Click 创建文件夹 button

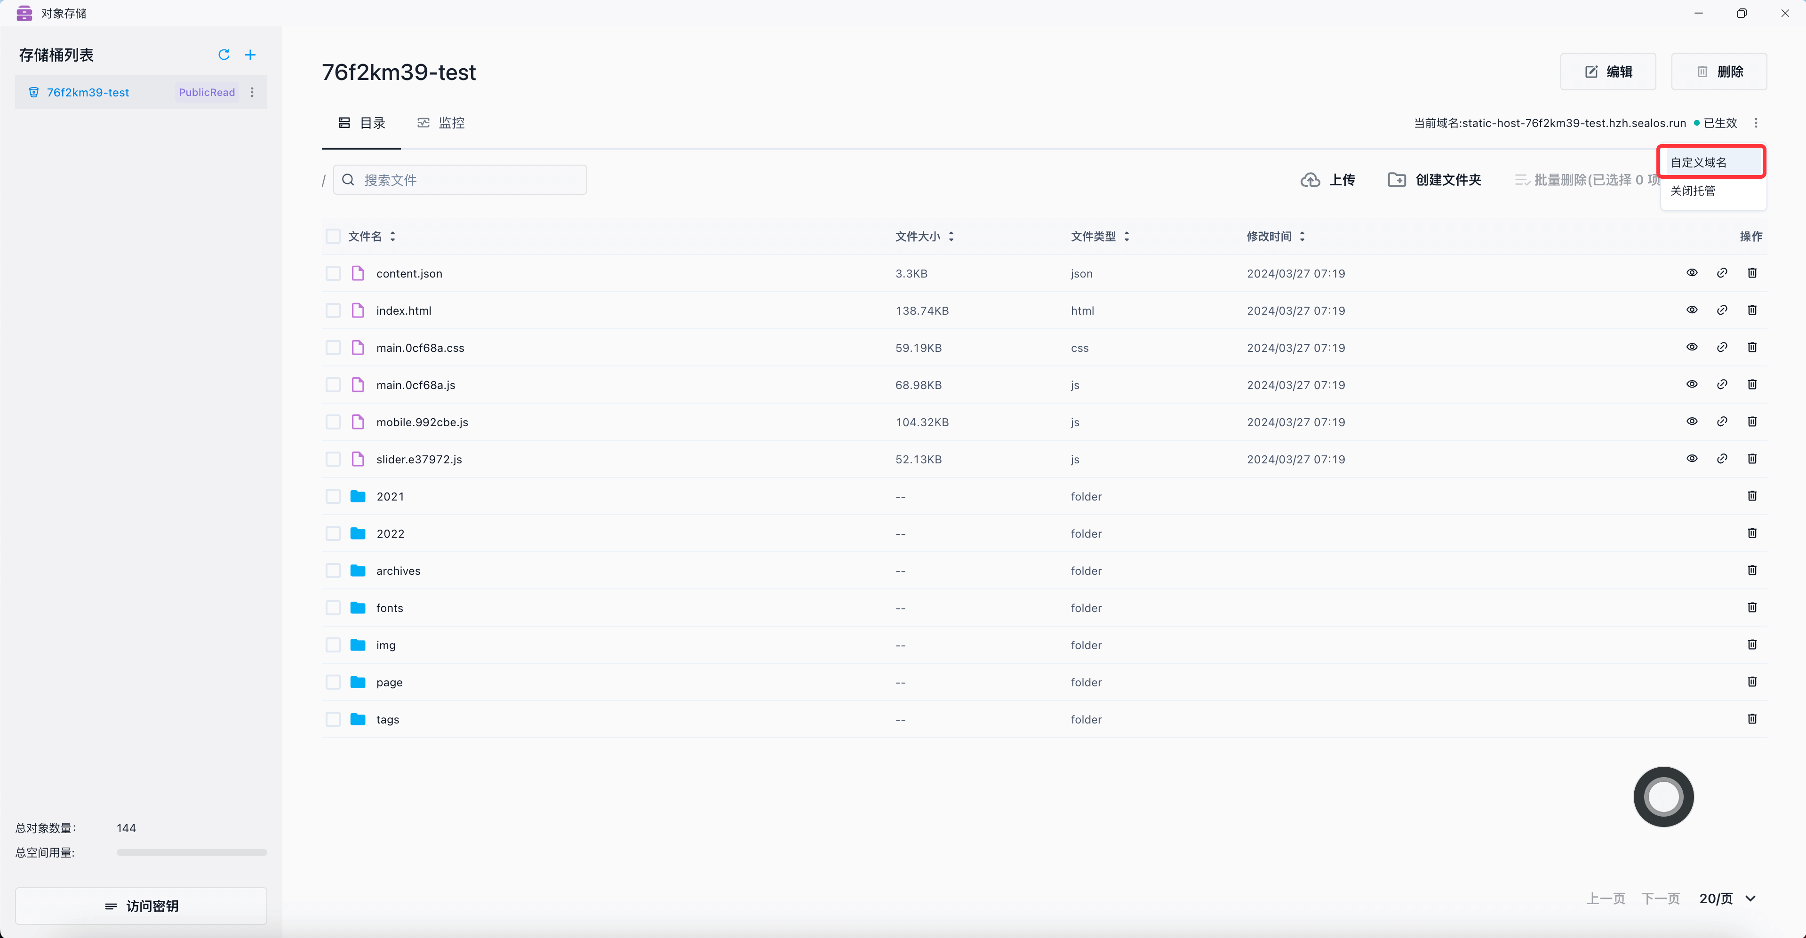pos(1434,180)
